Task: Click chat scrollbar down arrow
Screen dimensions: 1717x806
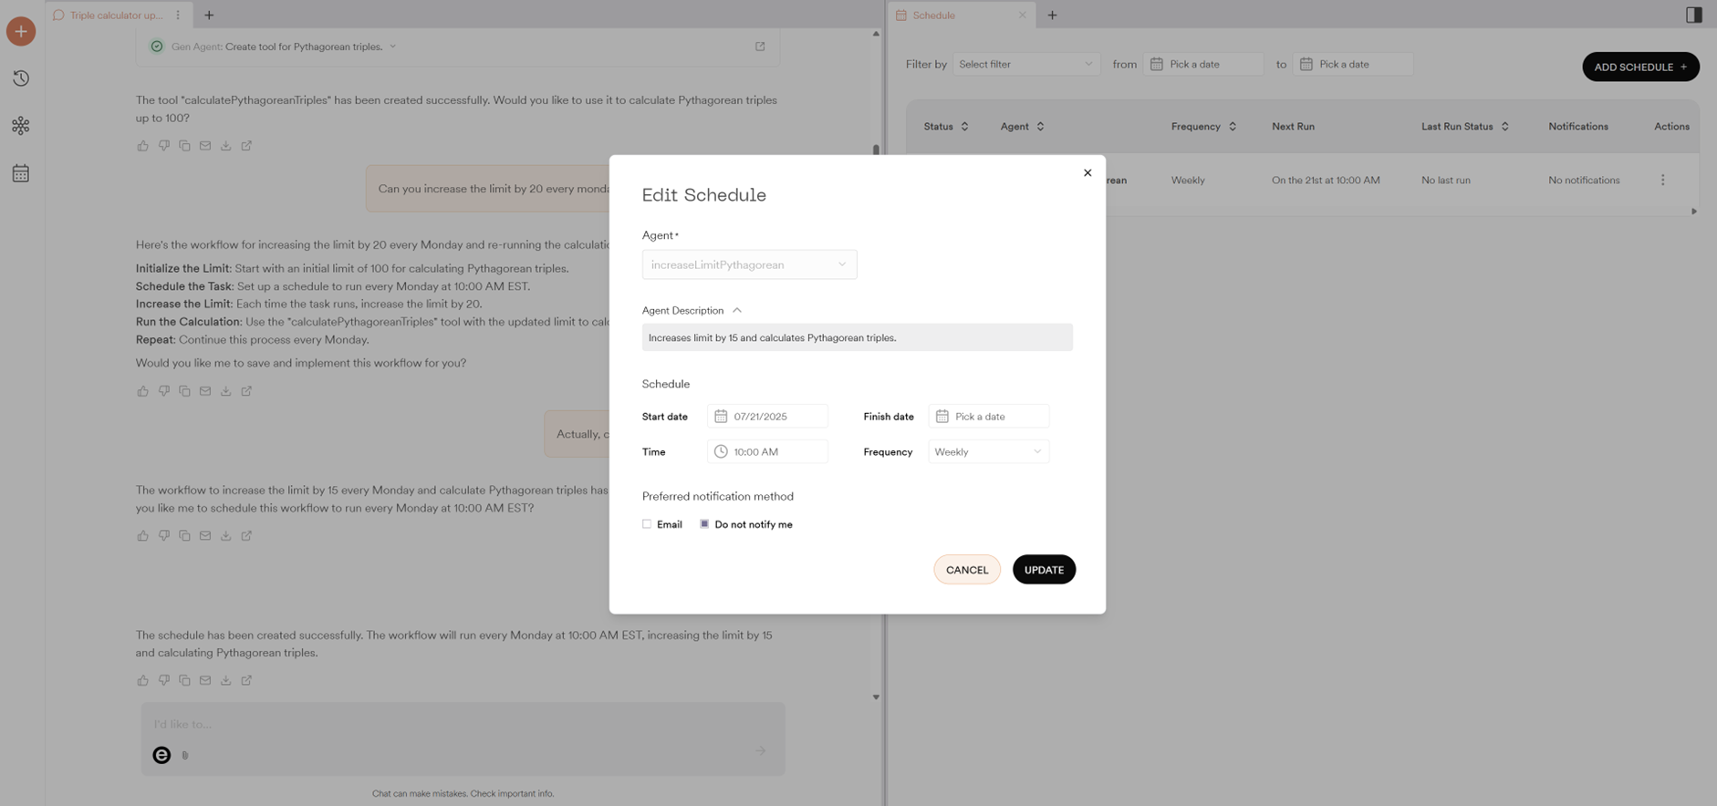Action: [876, 697]
